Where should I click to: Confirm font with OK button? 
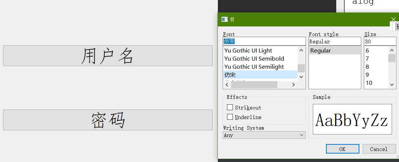pyautogui.click(x=342, y=149)
